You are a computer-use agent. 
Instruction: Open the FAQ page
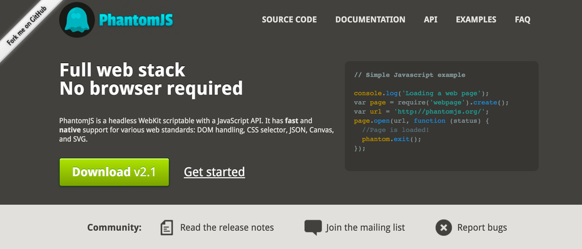(523, 19)
